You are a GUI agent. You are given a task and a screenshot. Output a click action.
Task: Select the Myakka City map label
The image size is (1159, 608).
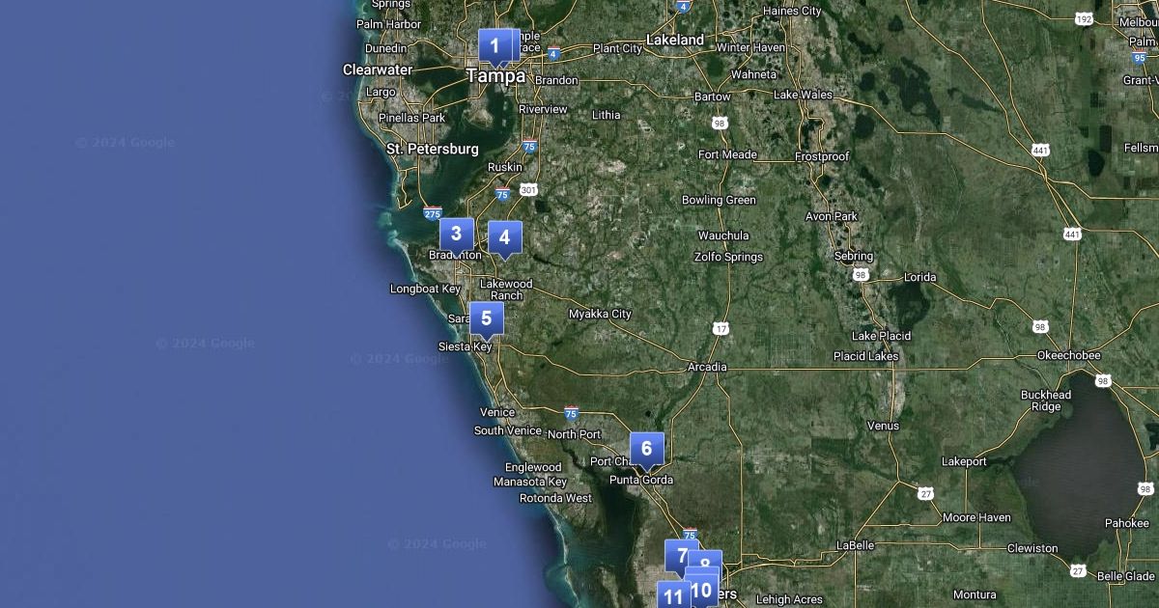600,315
